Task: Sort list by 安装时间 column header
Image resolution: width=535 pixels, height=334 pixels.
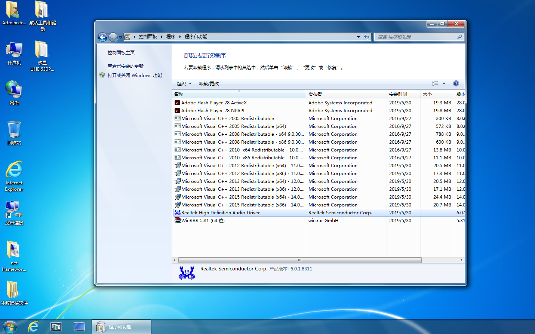Action: pos(398,94)
